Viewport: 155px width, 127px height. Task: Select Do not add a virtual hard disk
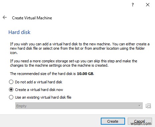36,82
